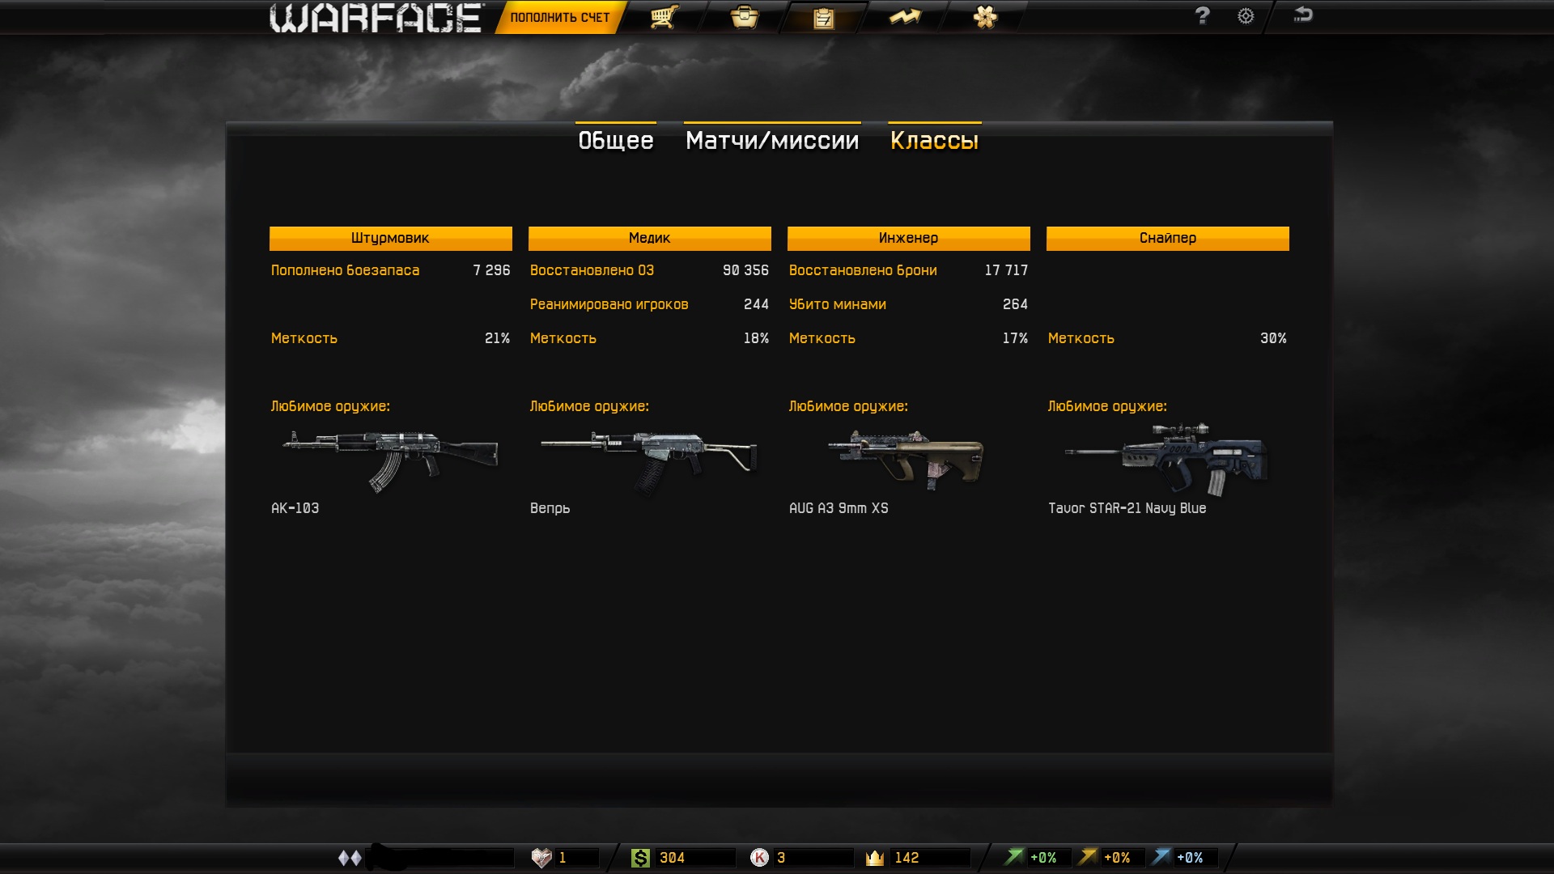
Task: Click the yellow arrow booster icon
Action: (1088, 856)
